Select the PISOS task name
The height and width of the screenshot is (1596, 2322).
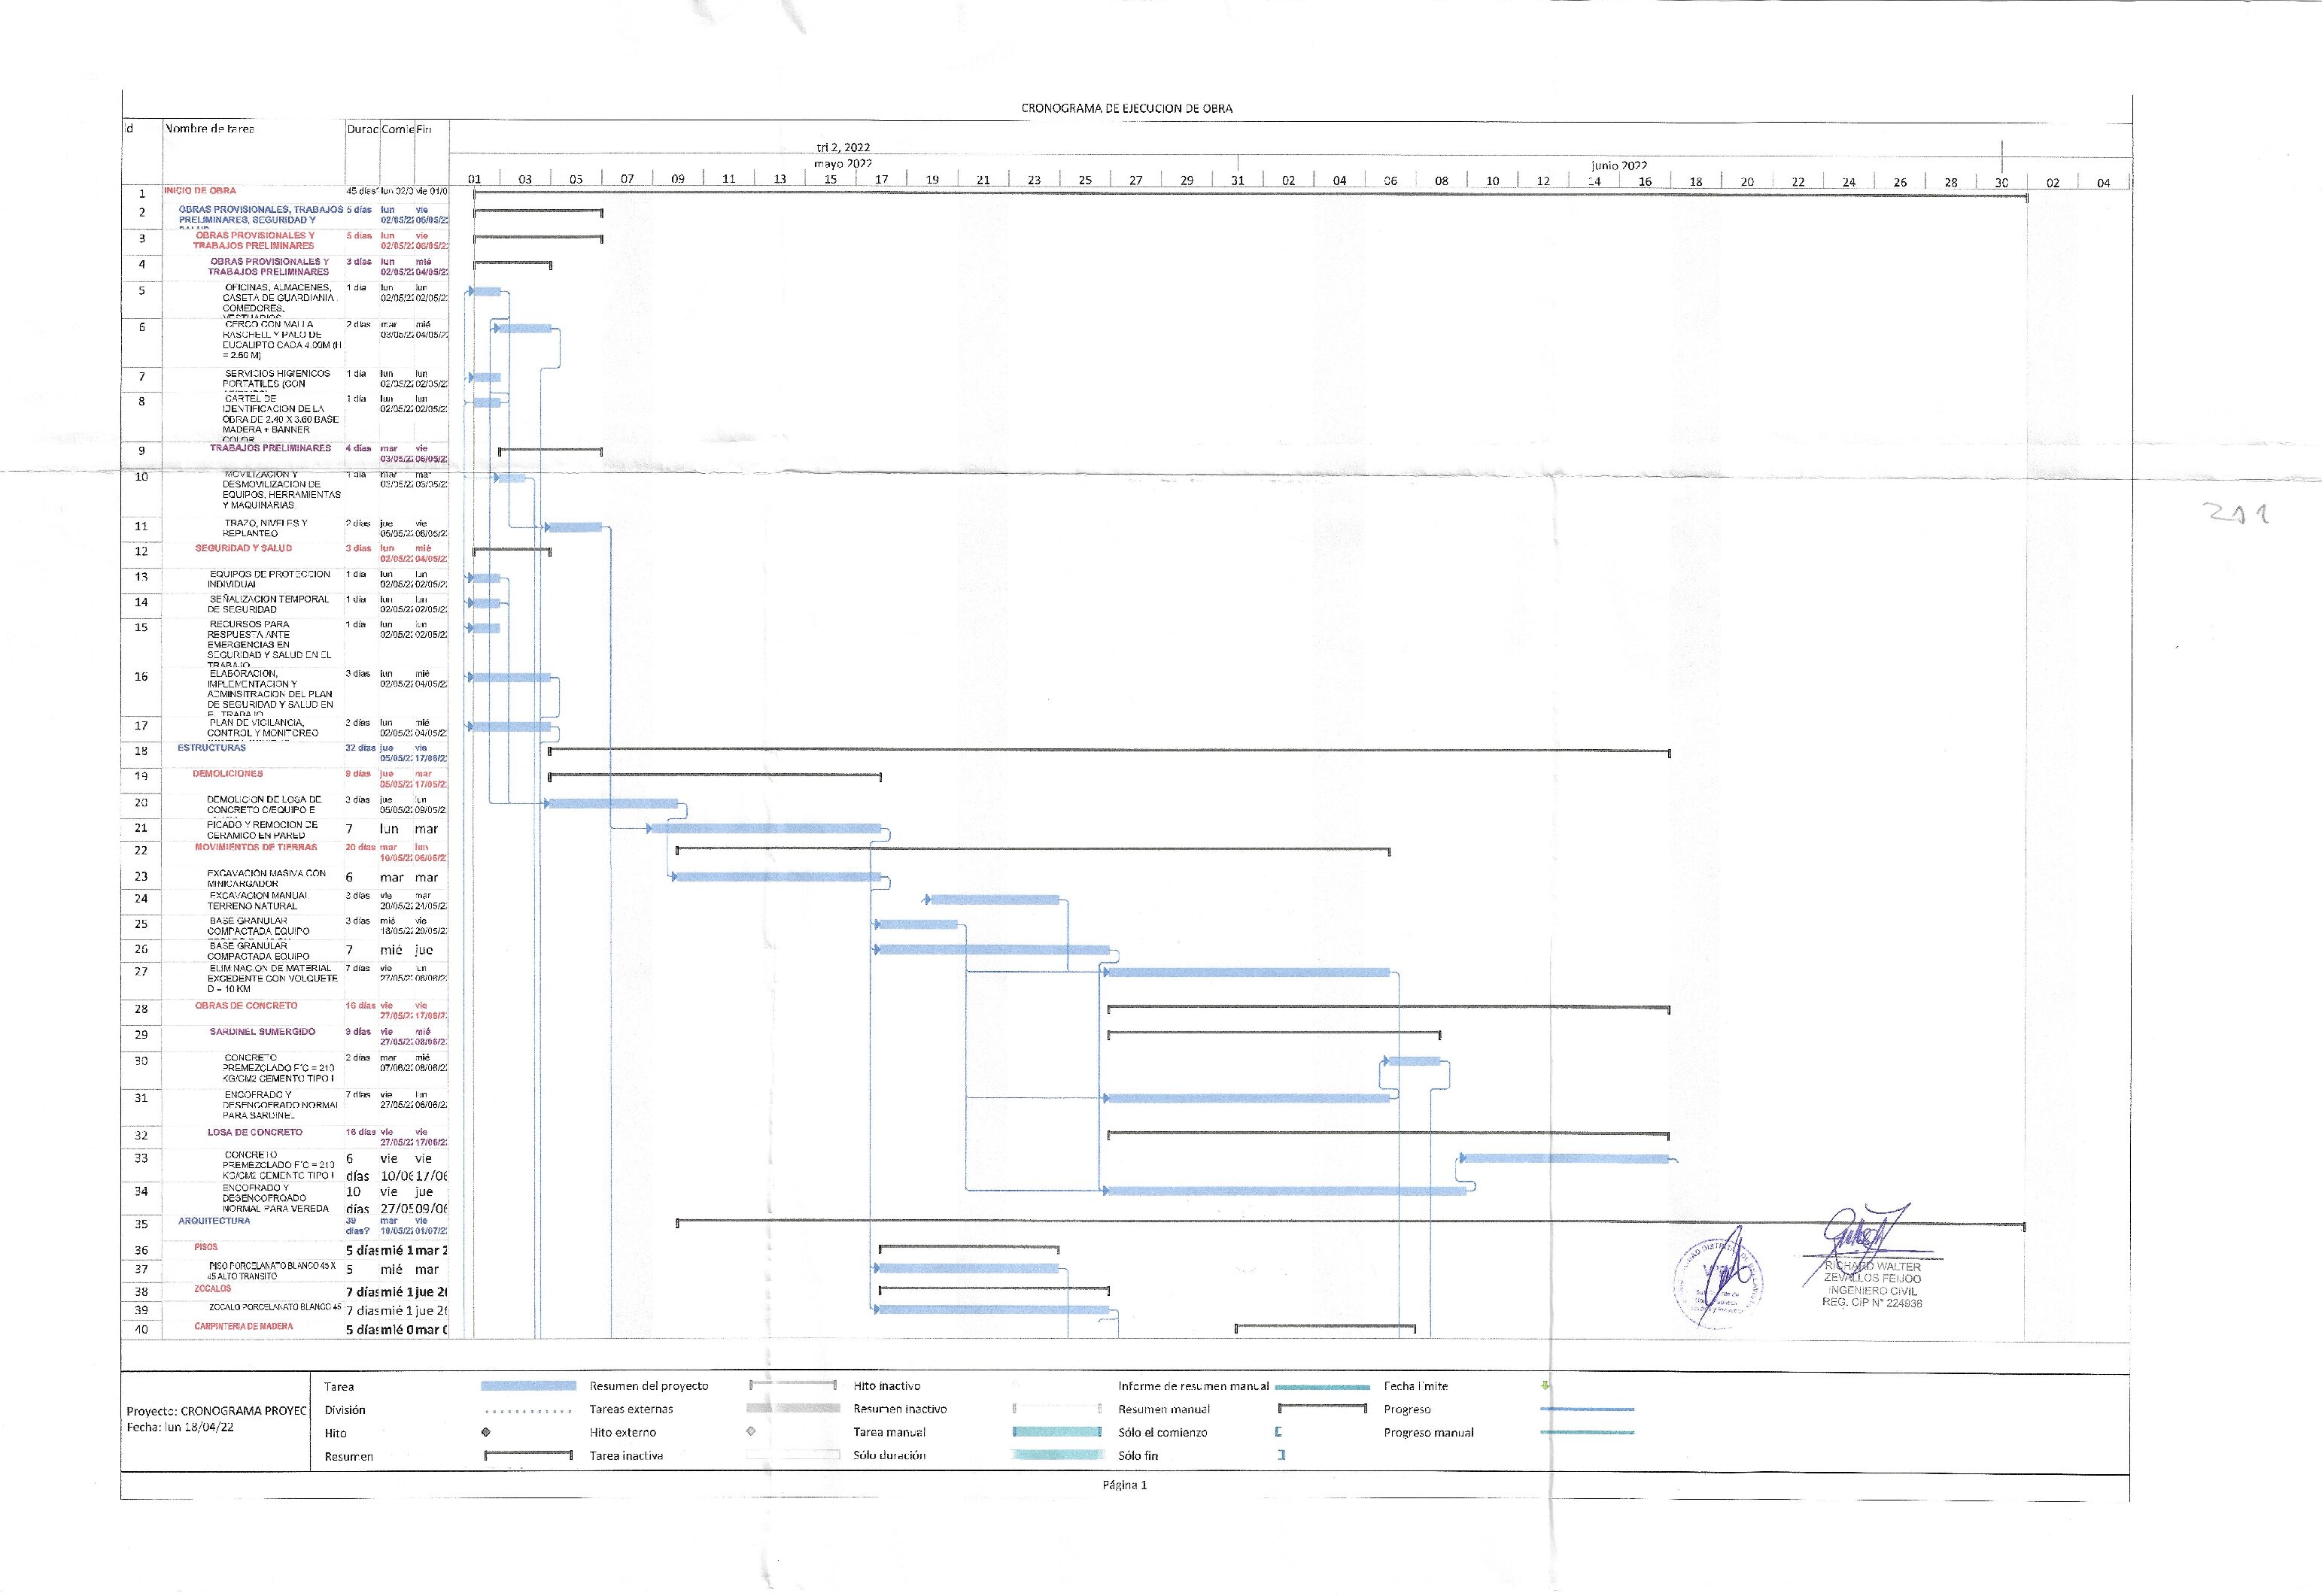205,1247
